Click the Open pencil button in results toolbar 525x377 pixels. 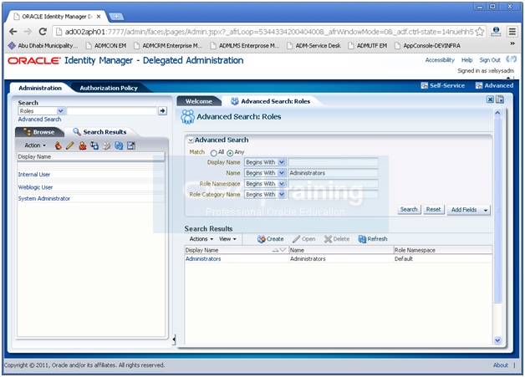(x=304, y=239)
